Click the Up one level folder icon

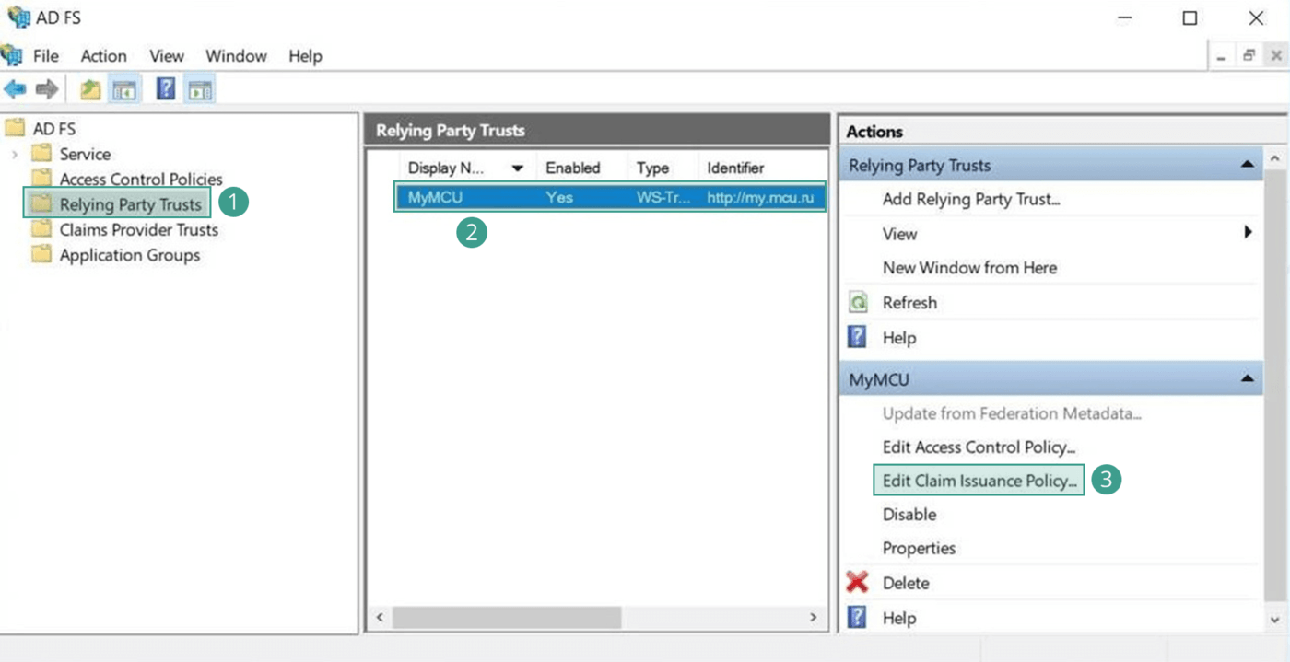click(x=90, y=89)
